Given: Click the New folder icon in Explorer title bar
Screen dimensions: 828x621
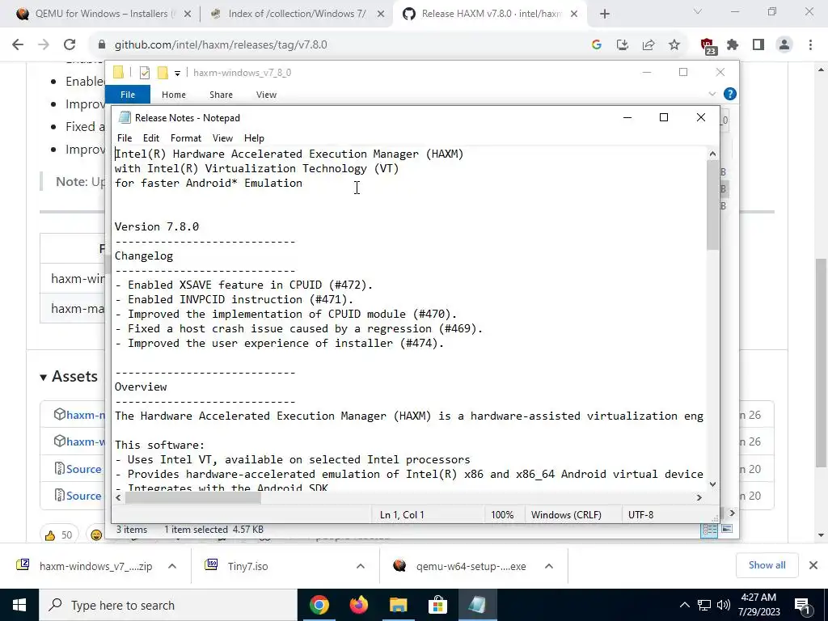Looking at the screenshot, I should click(x=163, y=72).
